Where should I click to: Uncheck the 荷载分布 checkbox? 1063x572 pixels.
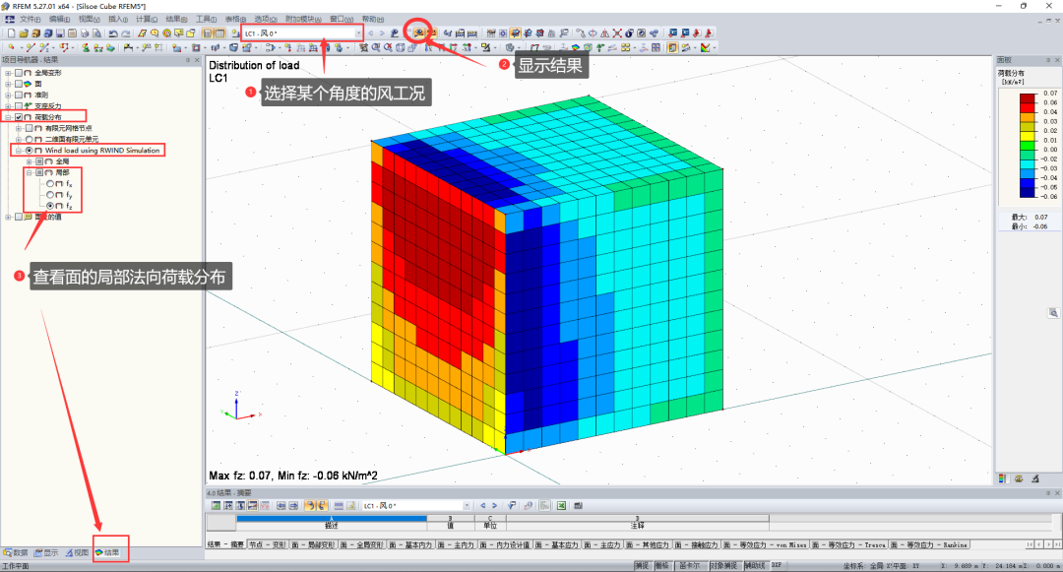pos(19,117)
